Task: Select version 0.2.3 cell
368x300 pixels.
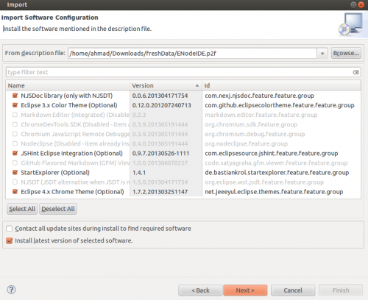Action: pos(139,115)
